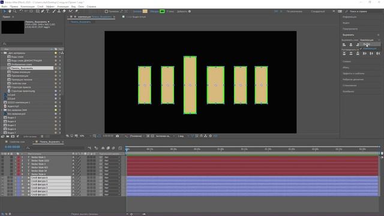Switch to Панель_Выровнять timeline tab
Screen dimensions: 384x216
(x=49, y=142)
